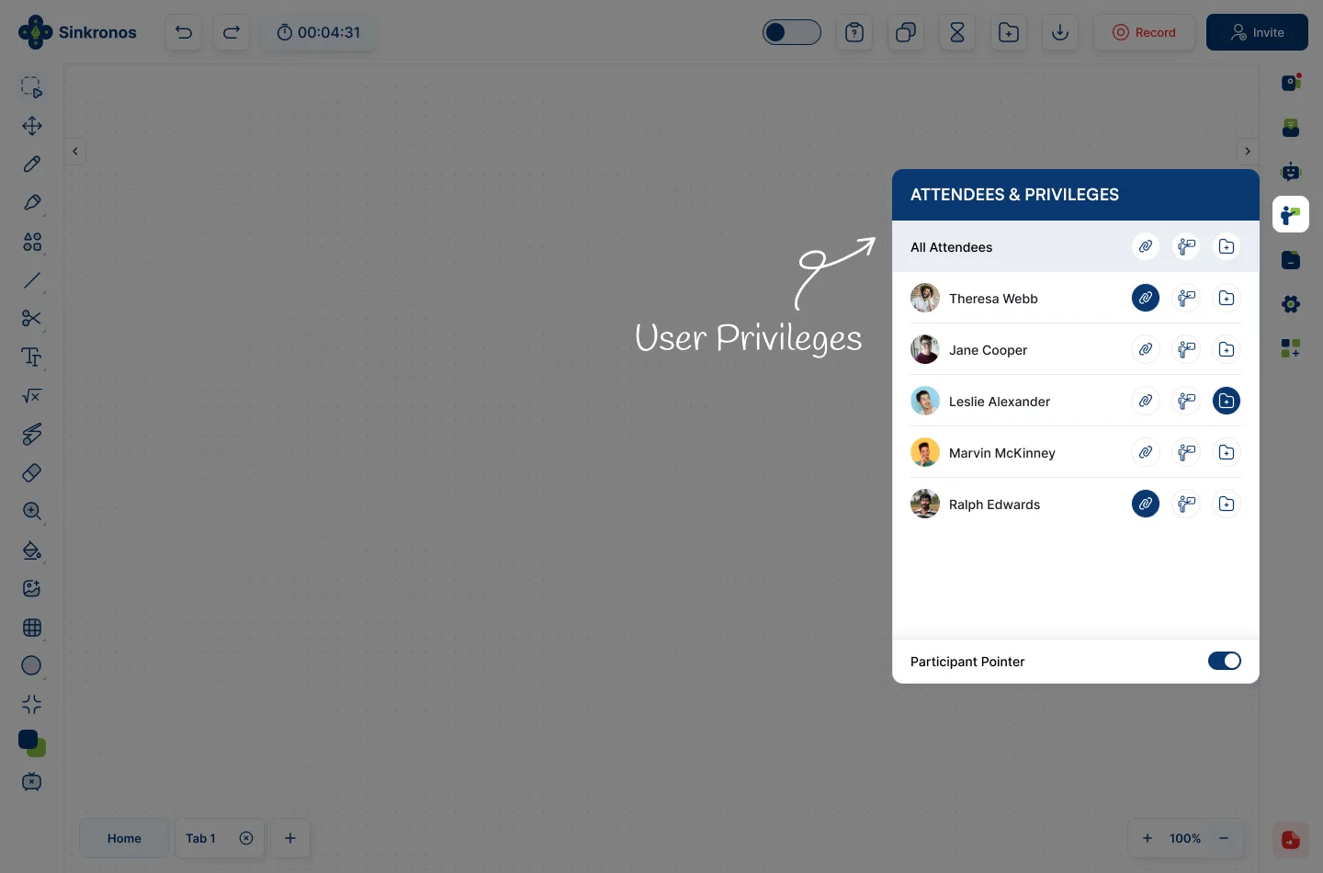1323x873 pixels.
Task: Toggle presenter privilege for Theresa Webb
Action: point(1186,298)
